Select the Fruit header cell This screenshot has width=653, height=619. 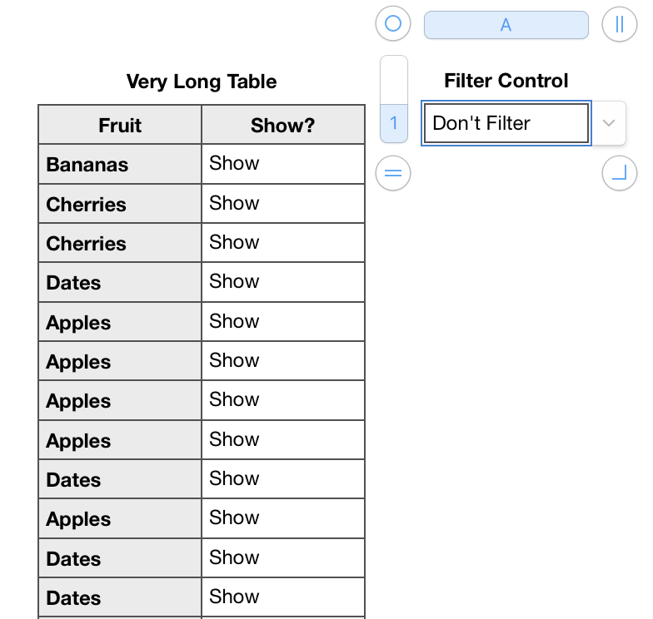click(120, 125)
